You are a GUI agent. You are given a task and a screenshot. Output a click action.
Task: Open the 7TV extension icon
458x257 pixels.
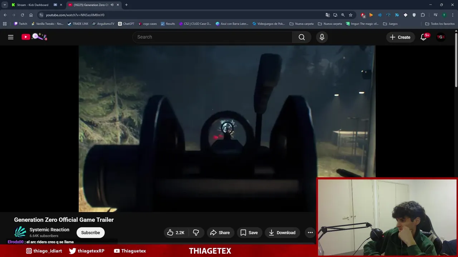(397, 15)
